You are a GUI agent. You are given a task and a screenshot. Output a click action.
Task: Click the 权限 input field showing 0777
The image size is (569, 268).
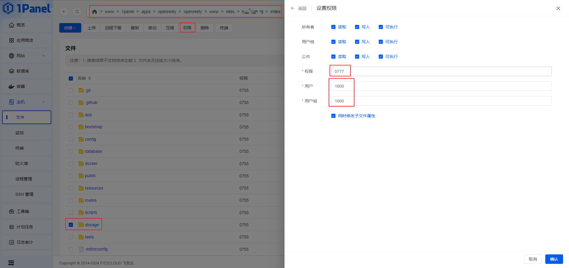tap(441, 71)
